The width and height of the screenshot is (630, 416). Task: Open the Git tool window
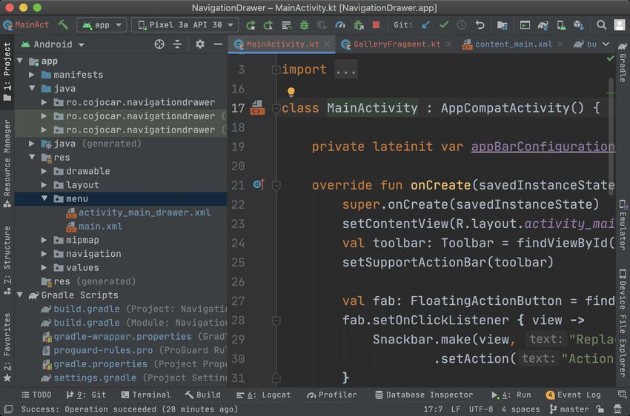coord(86,395)
